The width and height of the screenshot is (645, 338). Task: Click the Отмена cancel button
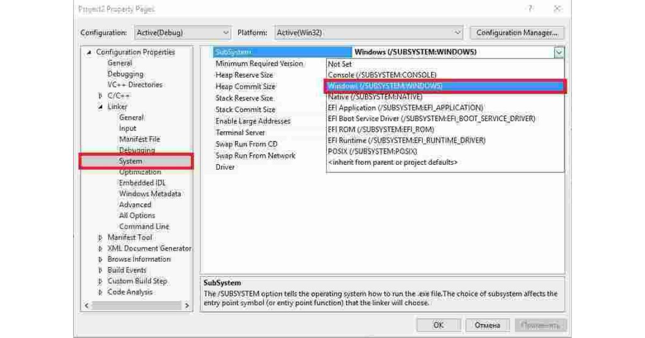pyautogui.click(x=487, y=325)
